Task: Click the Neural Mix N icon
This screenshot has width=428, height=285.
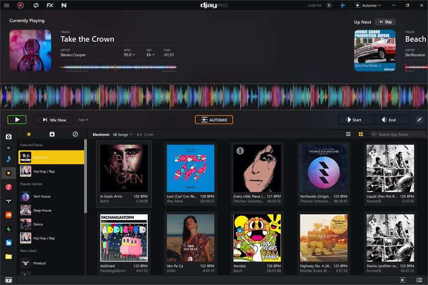Action: 64,5
